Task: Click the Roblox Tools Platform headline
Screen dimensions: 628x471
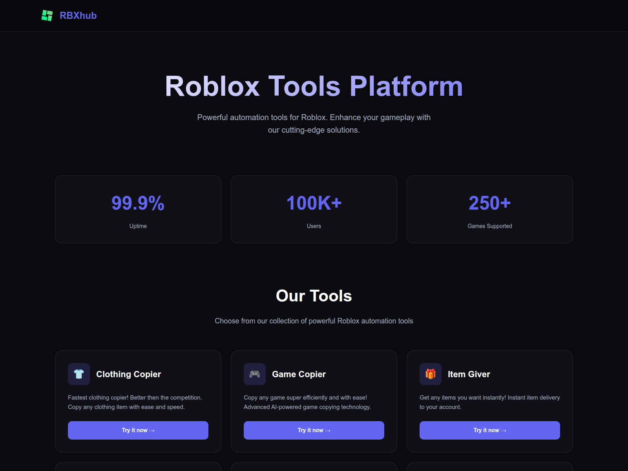Action: tap(314, 86)
